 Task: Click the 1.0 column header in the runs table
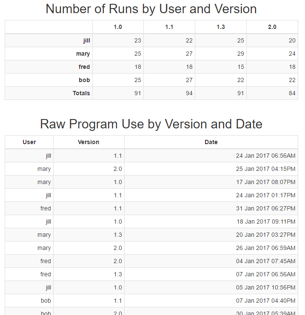118,27
